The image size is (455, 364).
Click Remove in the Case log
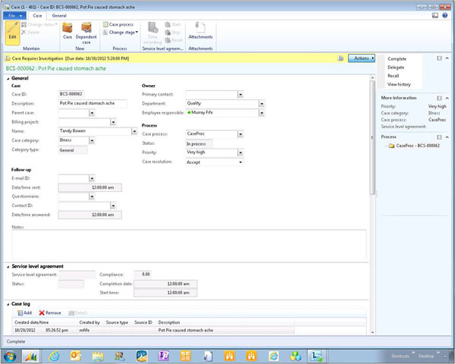click(50, 312)
